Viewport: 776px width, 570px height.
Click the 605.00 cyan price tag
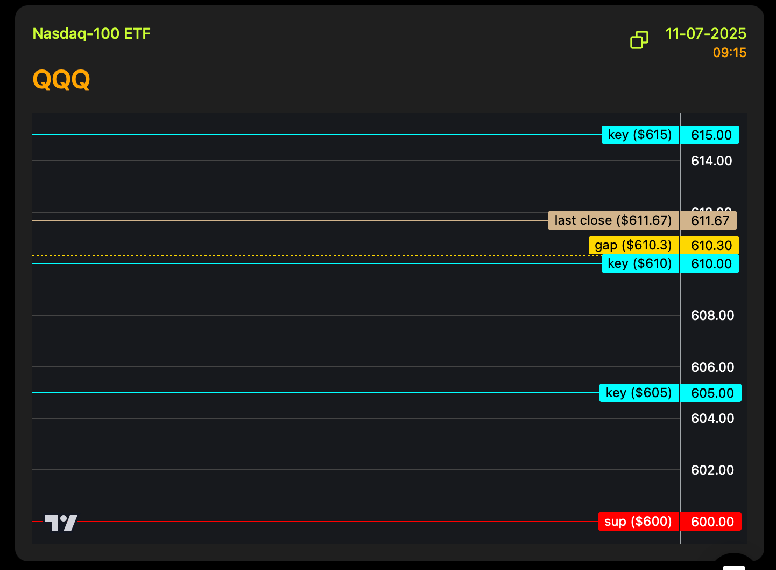click(712, 393)
